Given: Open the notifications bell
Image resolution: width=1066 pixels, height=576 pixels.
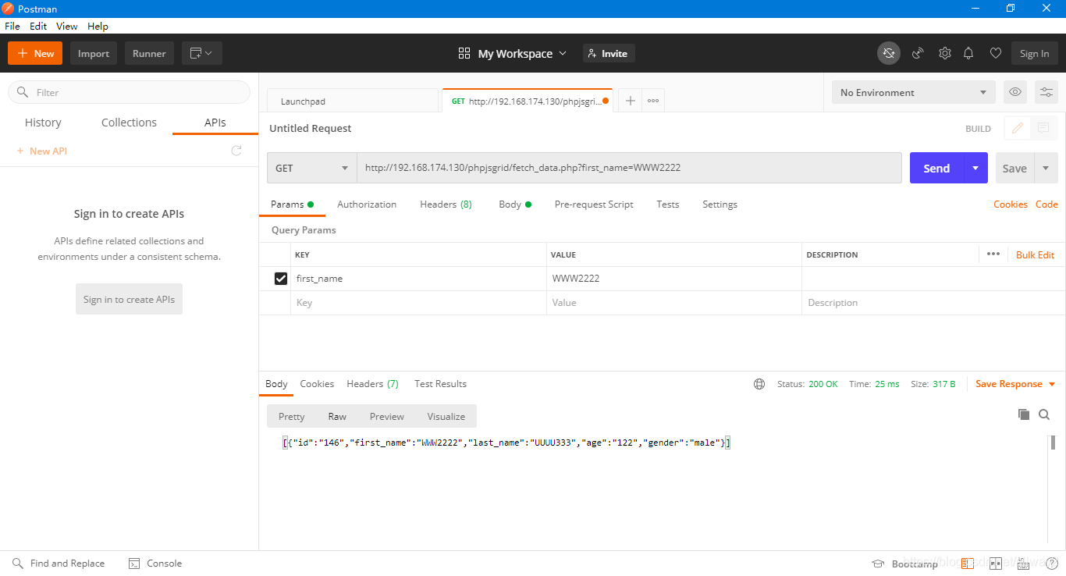Looking at the screenshot, I should click(x=968, y=53).
